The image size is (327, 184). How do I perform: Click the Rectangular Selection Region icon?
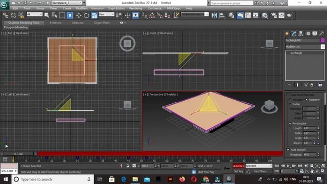point(62,15)
